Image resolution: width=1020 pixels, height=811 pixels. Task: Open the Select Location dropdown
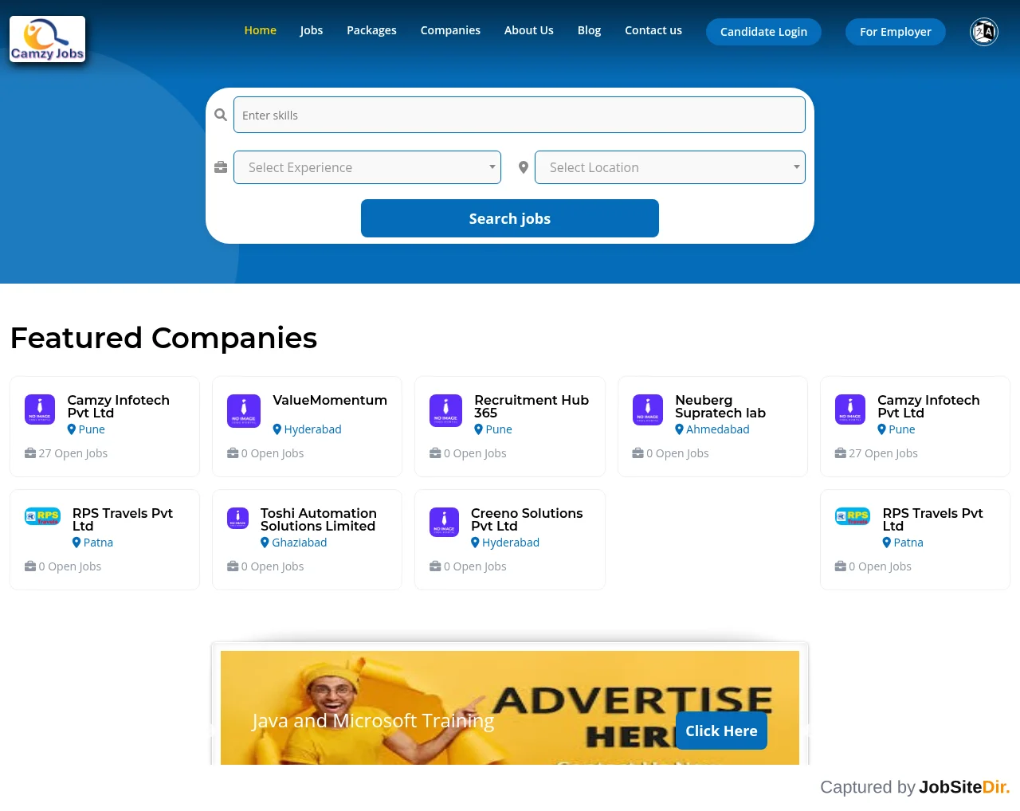click(x=670, y=167)
